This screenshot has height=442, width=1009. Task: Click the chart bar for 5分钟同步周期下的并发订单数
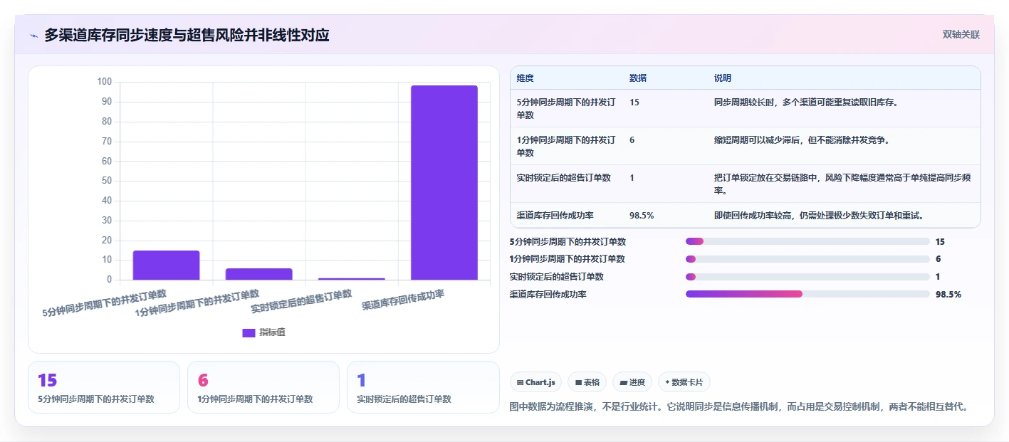click(x=166, y=265)
